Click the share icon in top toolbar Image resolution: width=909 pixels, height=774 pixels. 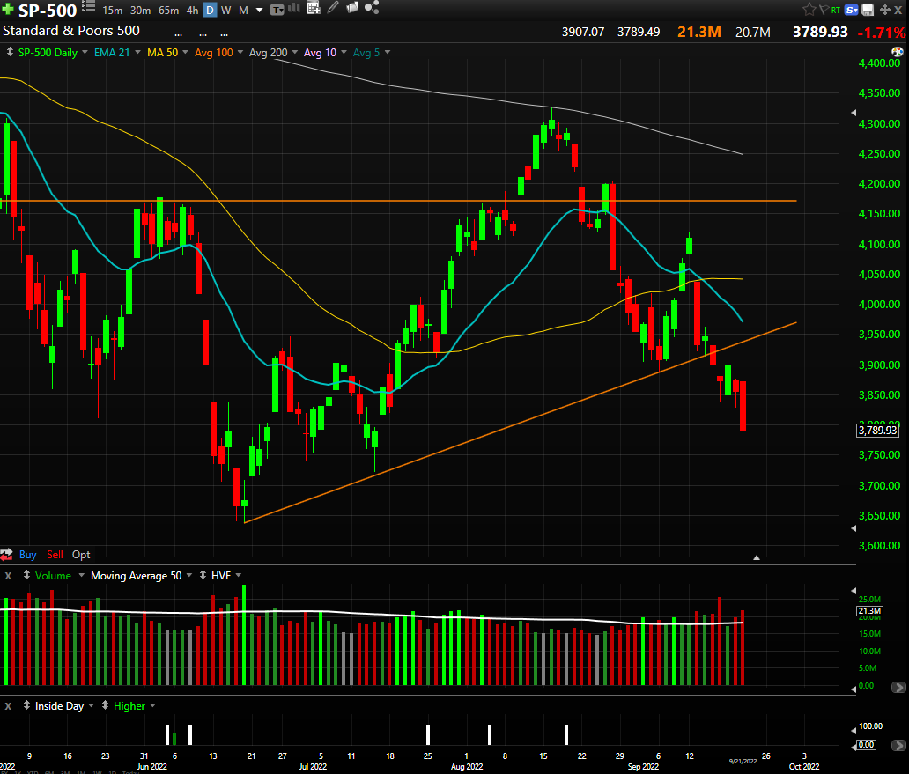(x=372, y=8)
